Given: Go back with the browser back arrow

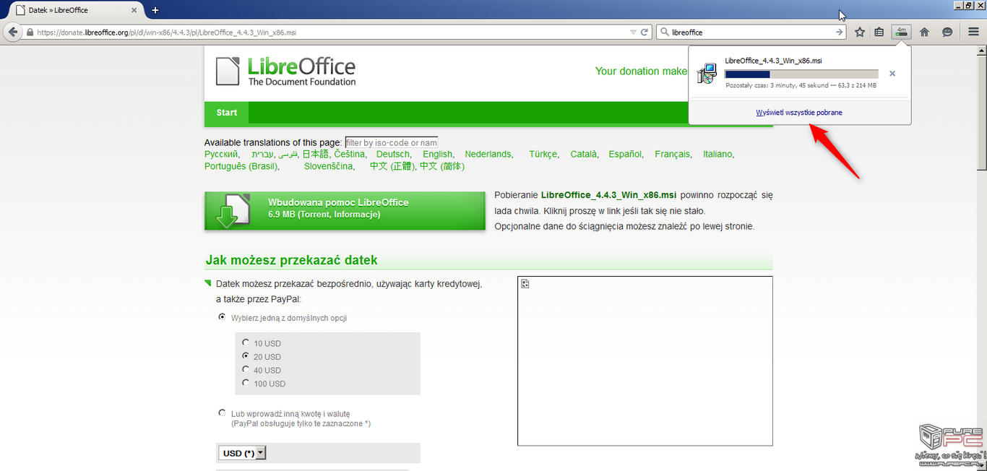Looking at the screenshot, I should click(12, 33).
